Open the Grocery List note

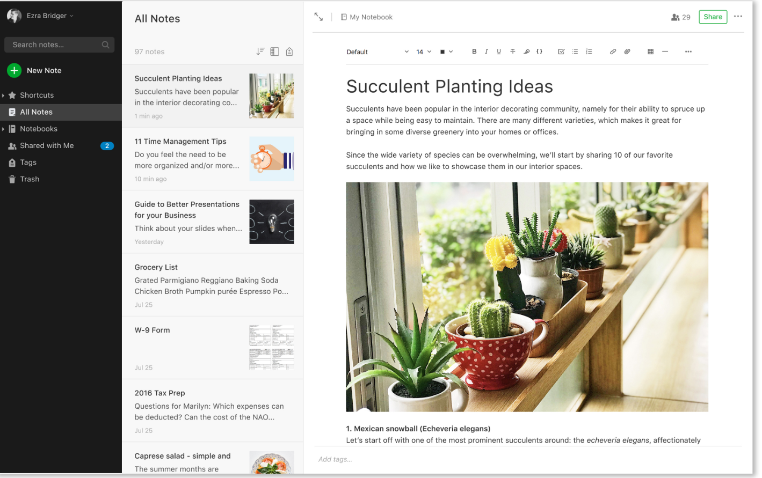[x=213, y=285]
